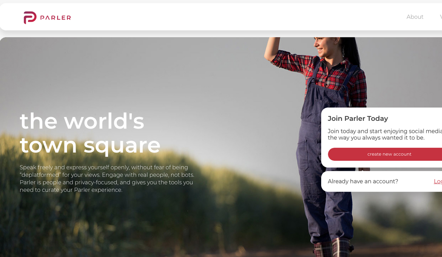Click the "Already have an account?" text

click(x=363, y=181)
